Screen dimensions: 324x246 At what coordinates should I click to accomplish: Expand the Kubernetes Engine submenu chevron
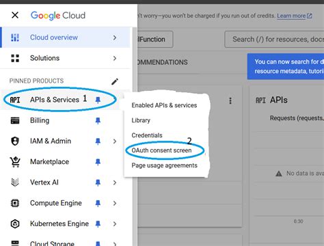point(115,224)
